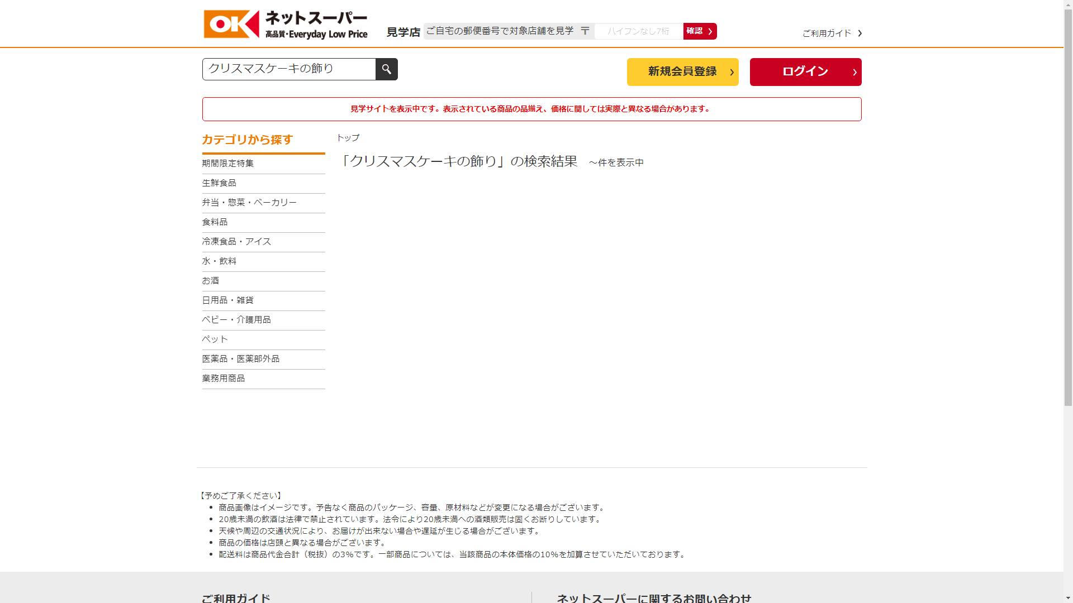Screen dimensions: 1073x603
Task: Click the chevron on the 確認 button
Action: pyautogui.click(x=710, y=32)
